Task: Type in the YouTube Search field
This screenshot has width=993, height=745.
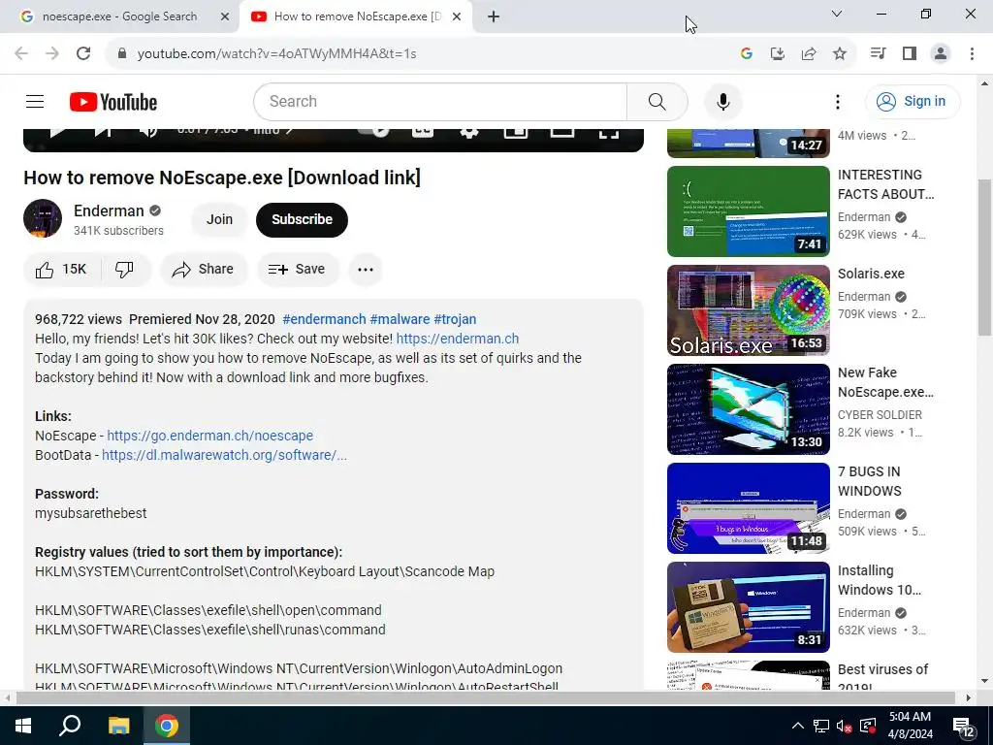Action: pyautogui.click(x=440, y=101)
